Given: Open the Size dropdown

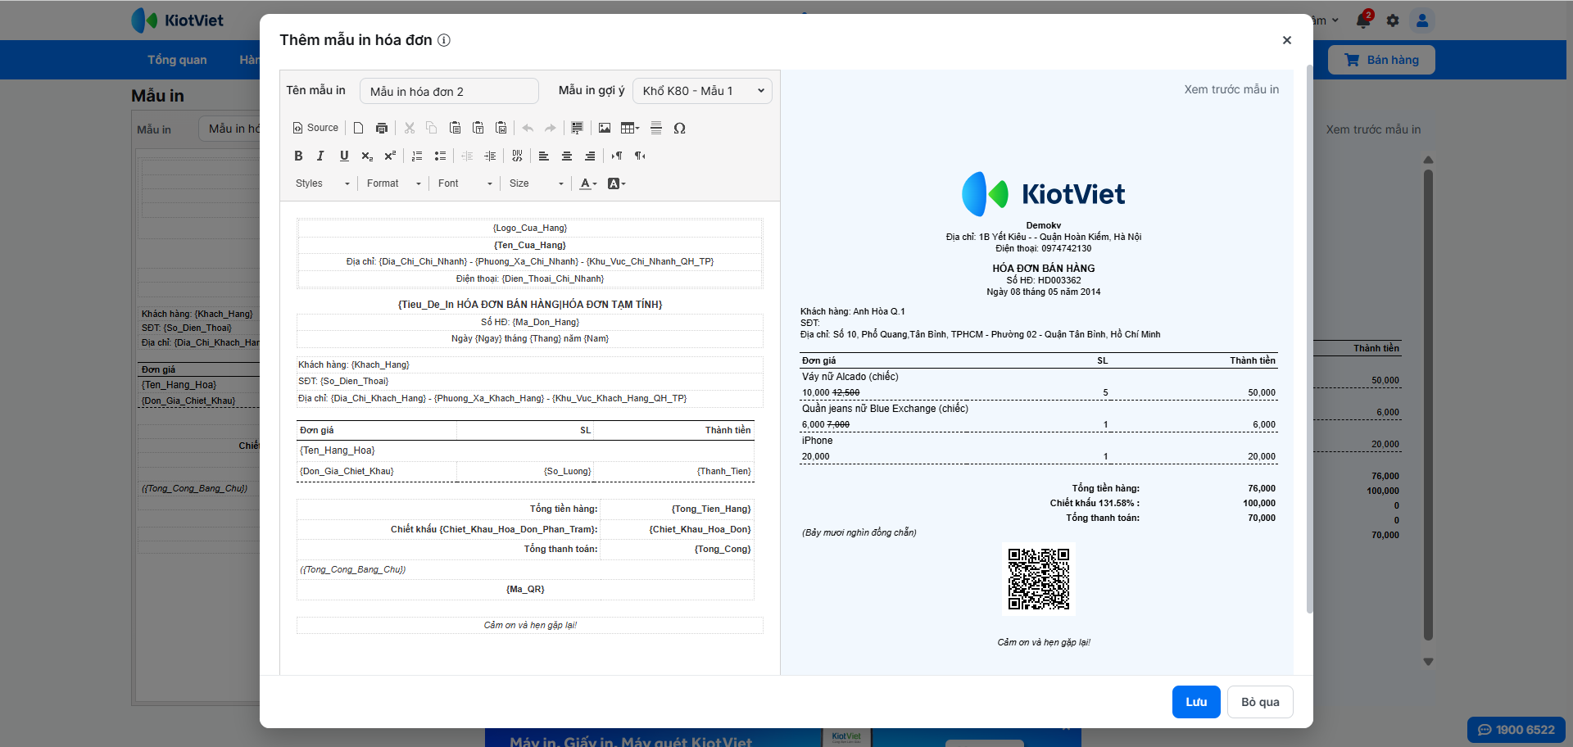Looking at the screenshot, I should (x=537, y=183).
